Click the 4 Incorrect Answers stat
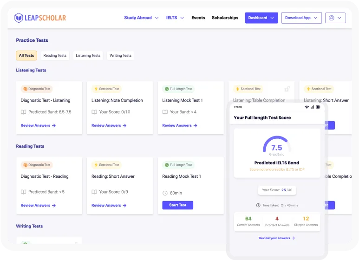Image resolution: width=359 pixels, height=260 pixels. [x=277, y=221]
